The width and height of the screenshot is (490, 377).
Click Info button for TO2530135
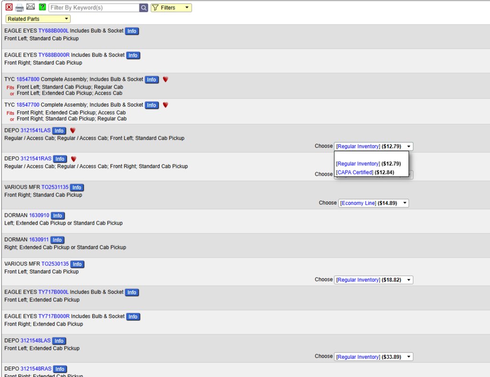pyautogui.click(x=77, y=264)
